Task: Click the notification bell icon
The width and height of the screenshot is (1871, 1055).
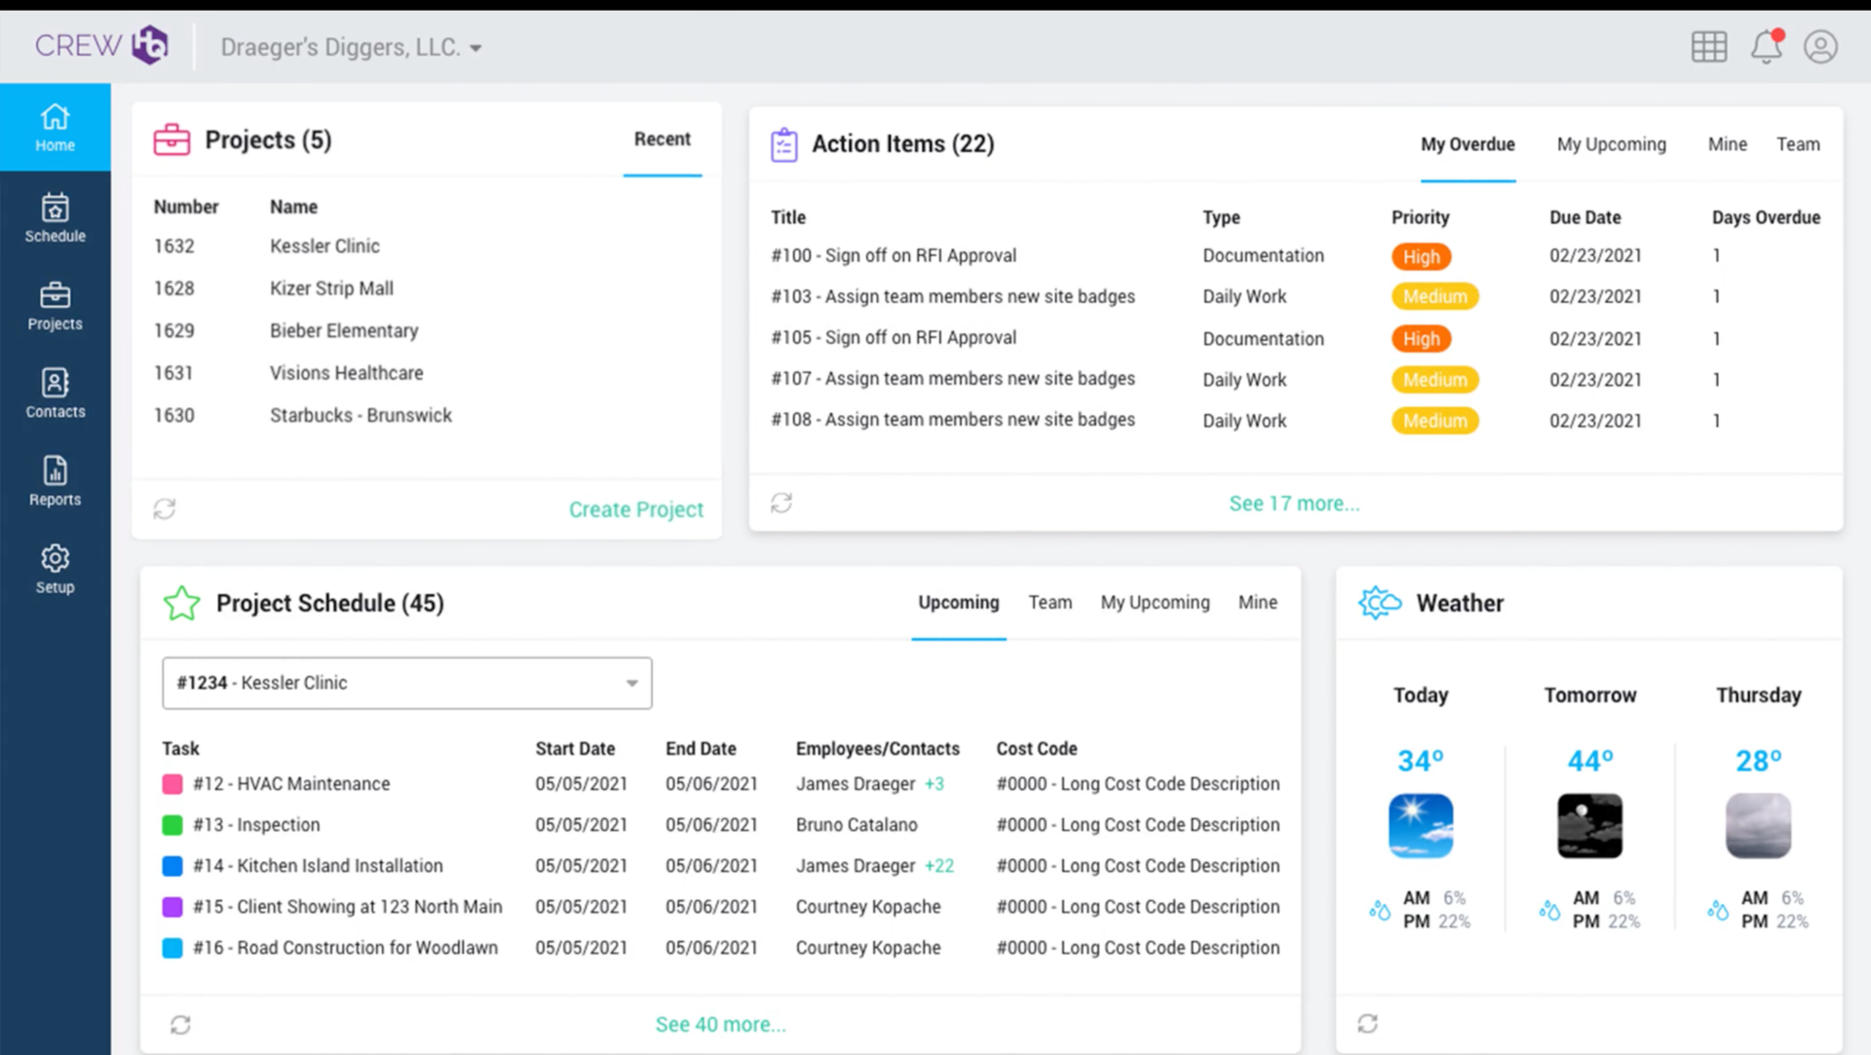Action: click(x=1766, y=47)
